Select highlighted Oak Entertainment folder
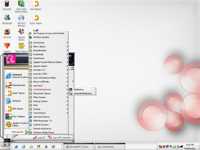 pos(49,90)
